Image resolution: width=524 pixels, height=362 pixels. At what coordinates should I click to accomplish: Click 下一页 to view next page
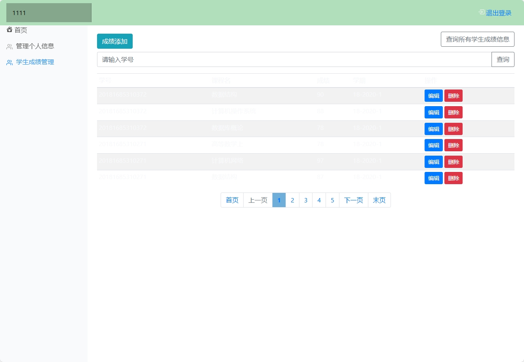[353, 200]
